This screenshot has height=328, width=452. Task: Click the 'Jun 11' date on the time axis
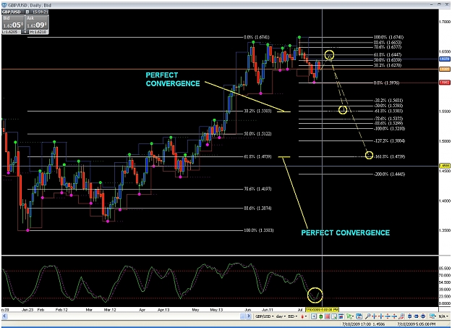coord(267,310)
